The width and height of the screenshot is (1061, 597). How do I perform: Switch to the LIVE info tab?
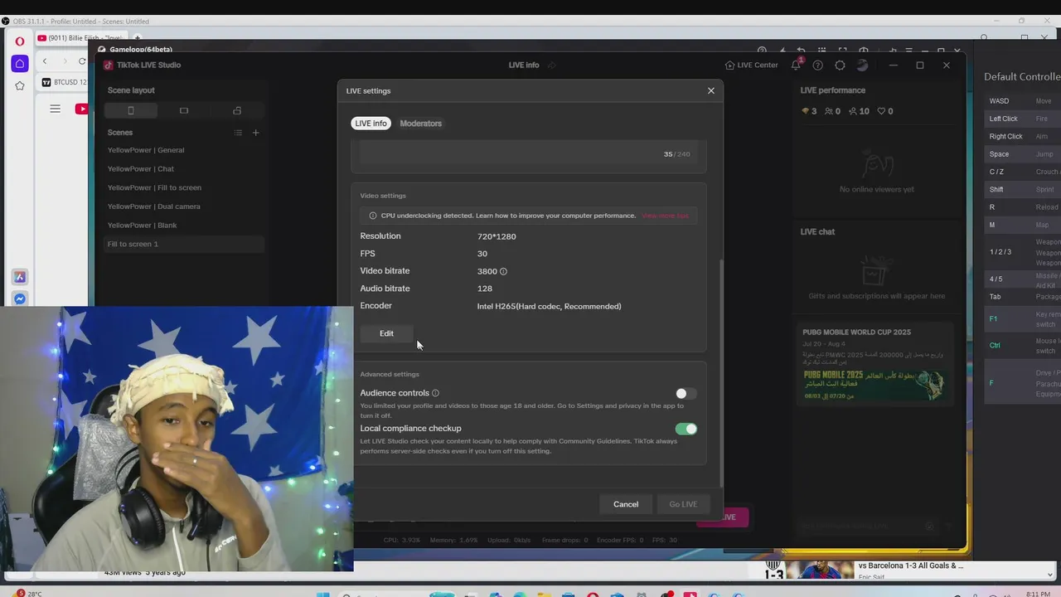click(x=371, y=124)
